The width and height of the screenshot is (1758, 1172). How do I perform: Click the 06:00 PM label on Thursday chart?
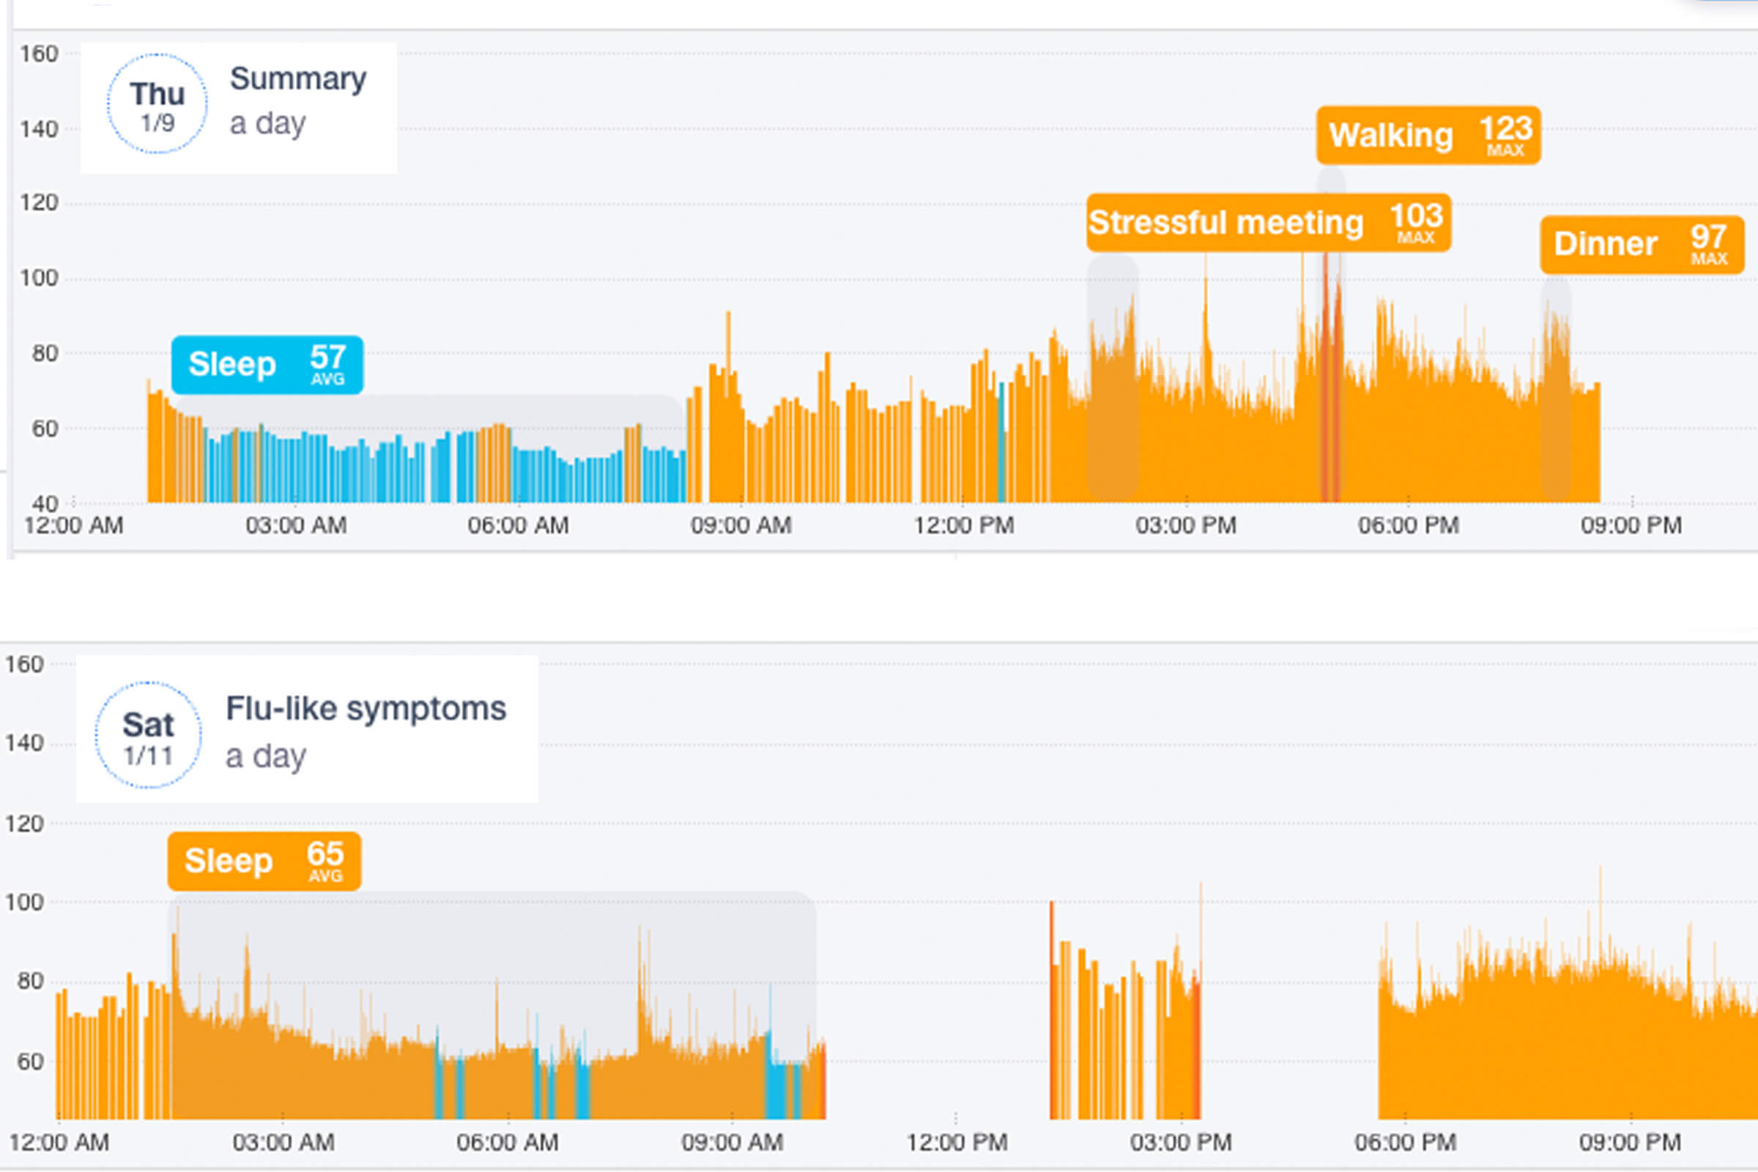point(1408,525)
